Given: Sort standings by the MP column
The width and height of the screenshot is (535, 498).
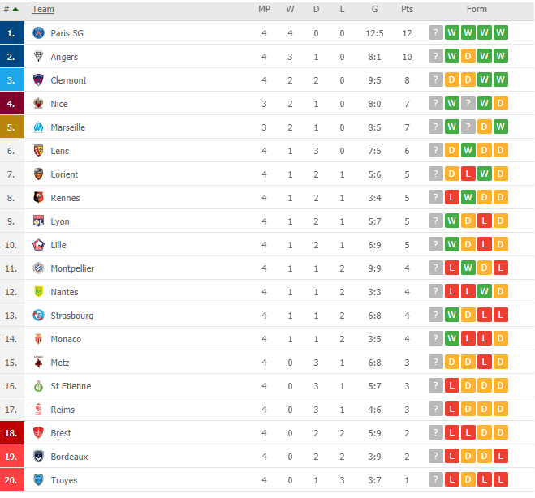Looking at the screenshot, I should click(x=264, y=9).
